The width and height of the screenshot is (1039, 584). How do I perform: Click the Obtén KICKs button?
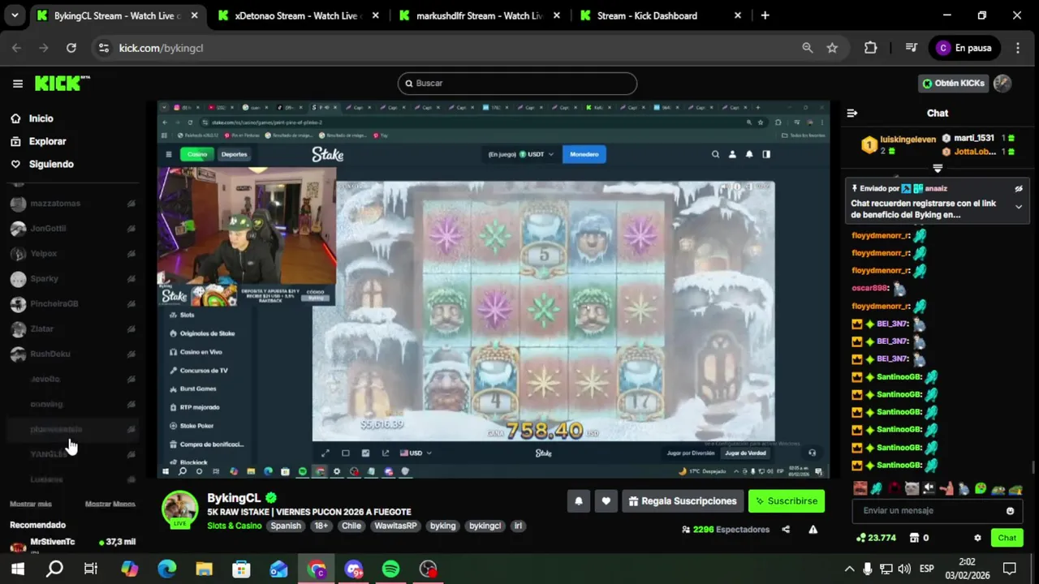coord(954,84)
